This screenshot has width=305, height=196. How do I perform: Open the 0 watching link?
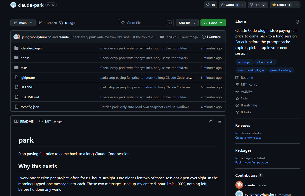[246, 105]
